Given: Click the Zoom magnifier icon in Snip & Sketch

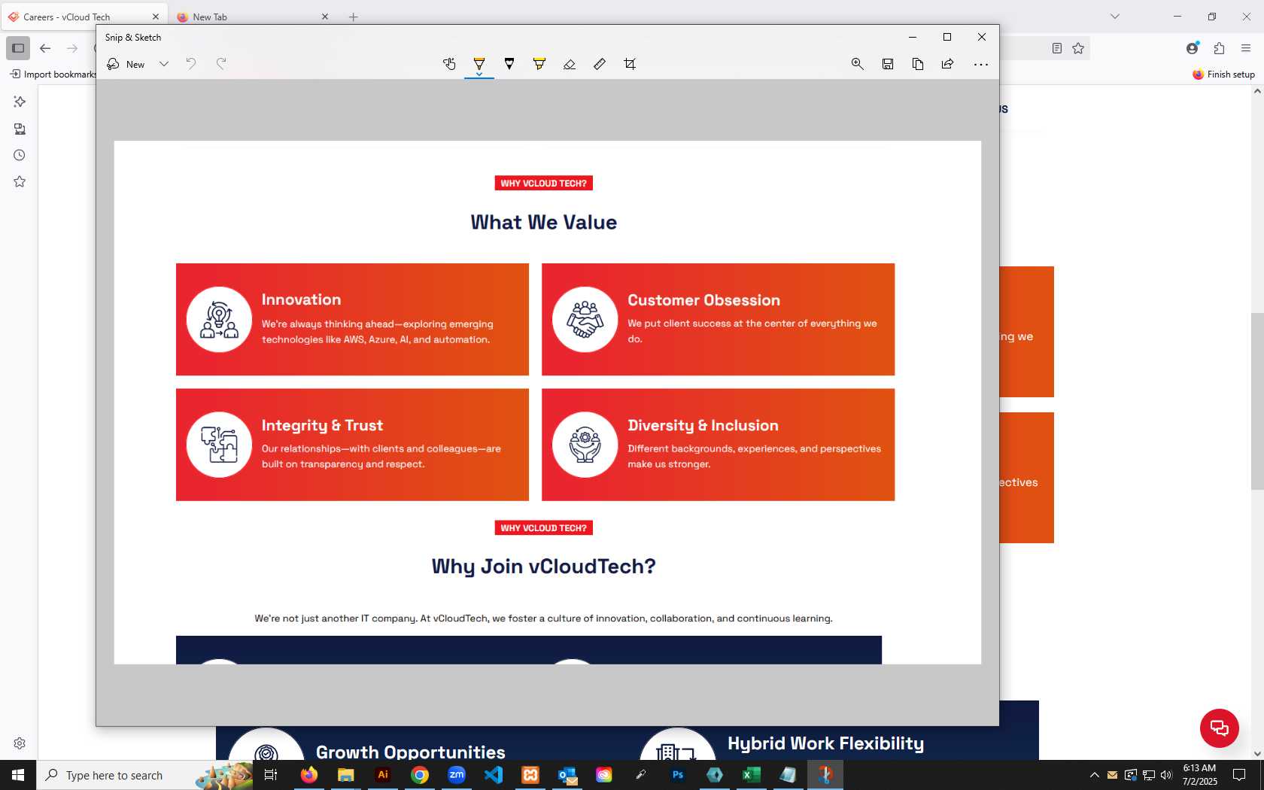Looking at the screenshot, I should pyautogui.click(x=857, y=64).
